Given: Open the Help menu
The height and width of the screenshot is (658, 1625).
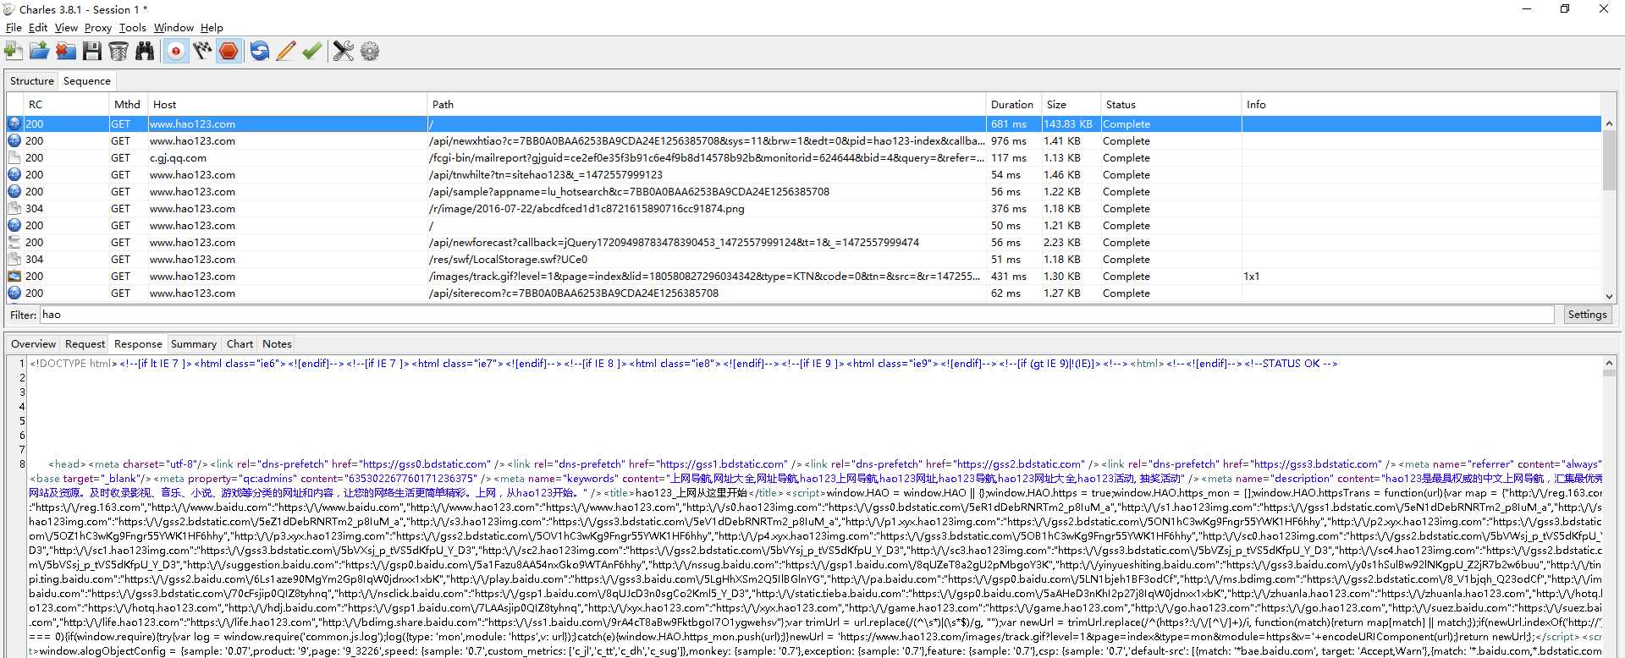Looking at the screenshot, I should tap(212, 28).
